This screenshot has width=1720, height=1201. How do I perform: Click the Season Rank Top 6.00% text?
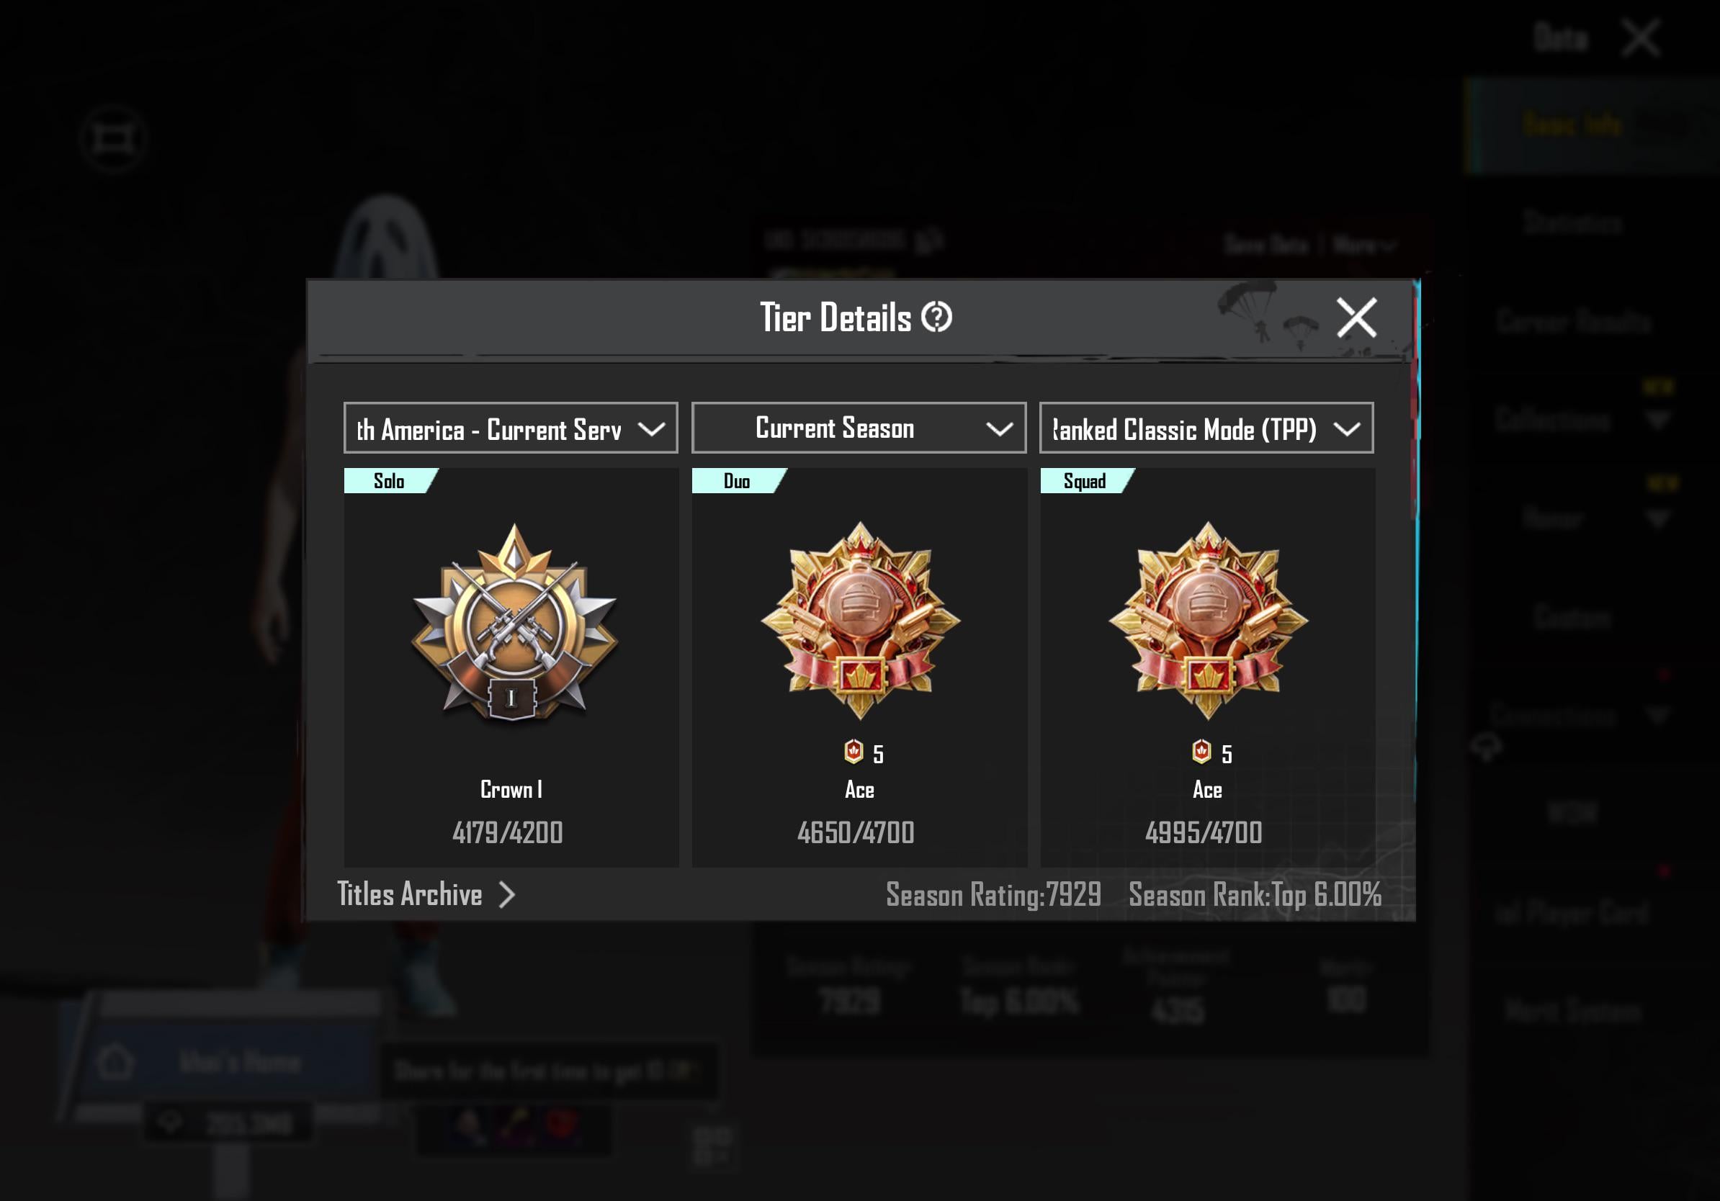1255,895
